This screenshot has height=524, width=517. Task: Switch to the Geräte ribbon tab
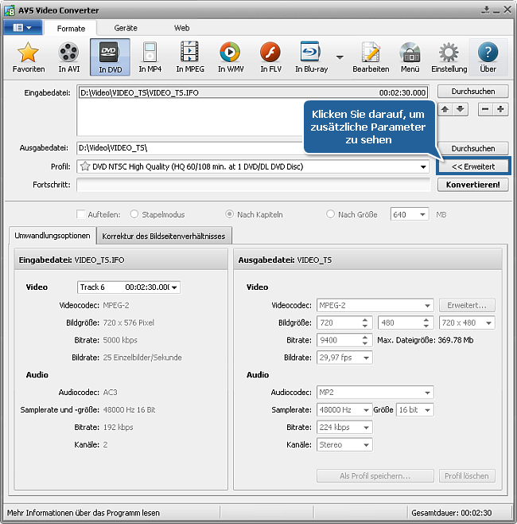click(126, 28)
